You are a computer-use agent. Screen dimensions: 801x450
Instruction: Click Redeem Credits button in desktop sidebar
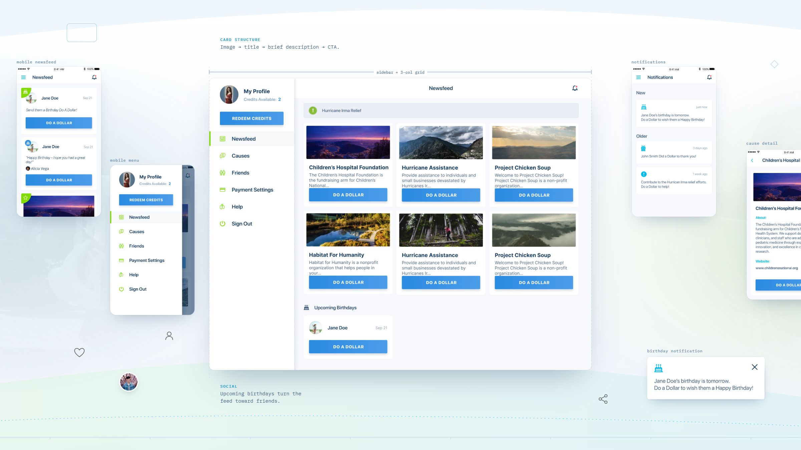tap(252, 118)
